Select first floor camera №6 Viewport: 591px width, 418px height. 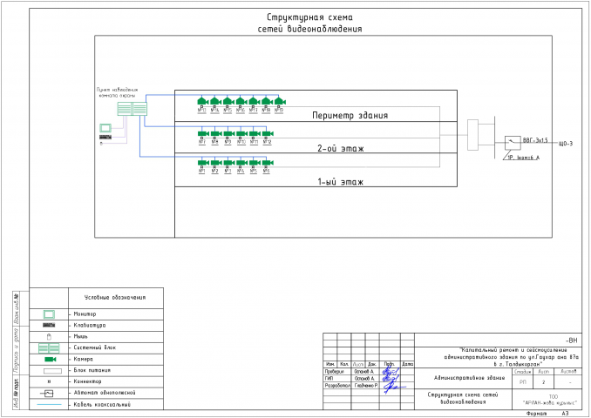(x=268, y=163)
